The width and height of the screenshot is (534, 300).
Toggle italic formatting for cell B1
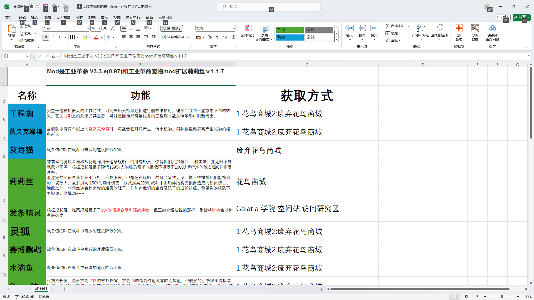(x=53, y=37)
